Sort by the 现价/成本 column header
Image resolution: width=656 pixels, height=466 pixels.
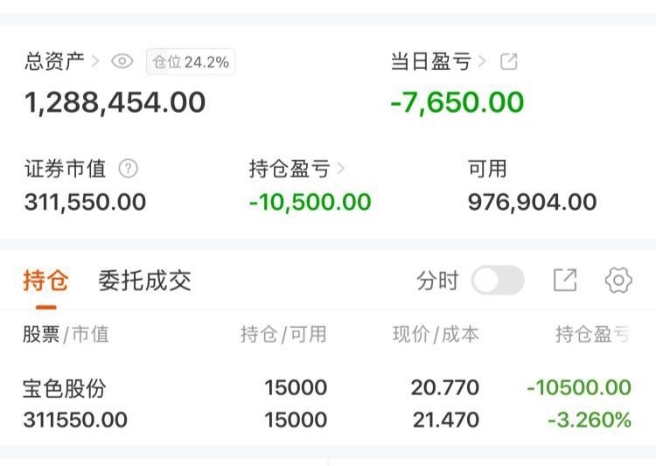point(436,333)
